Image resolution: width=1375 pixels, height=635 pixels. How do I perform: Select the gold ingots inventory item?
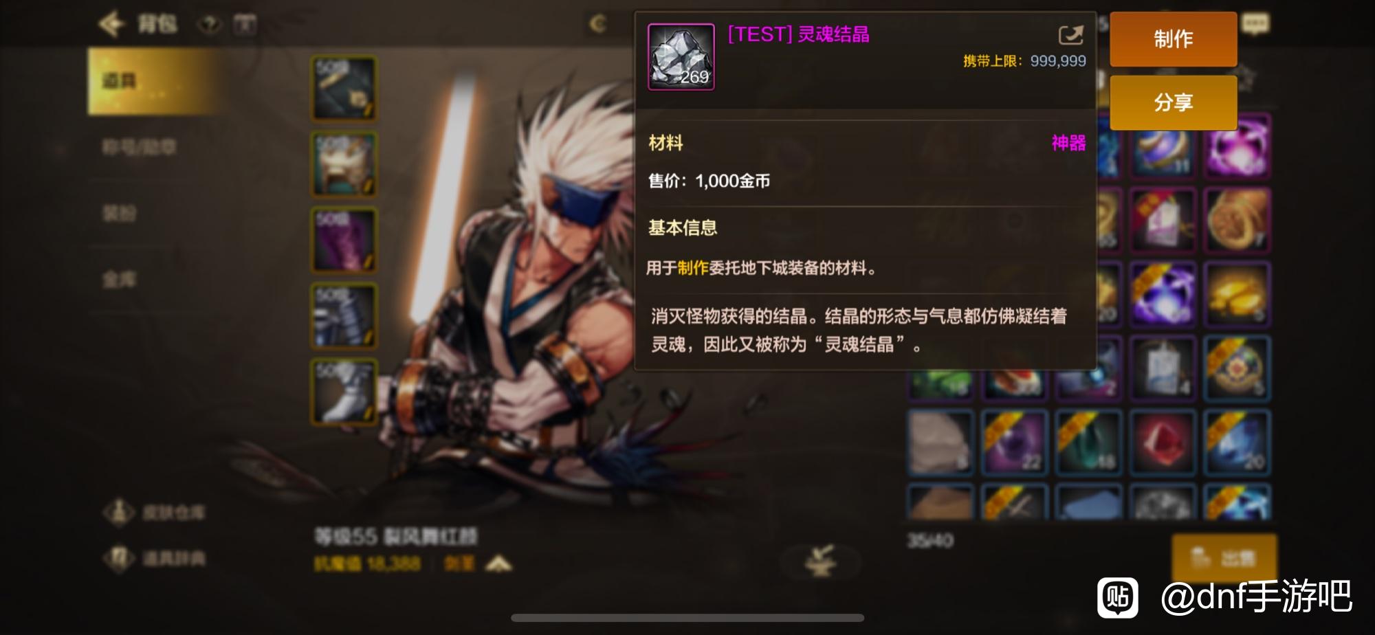point(1237,293)
